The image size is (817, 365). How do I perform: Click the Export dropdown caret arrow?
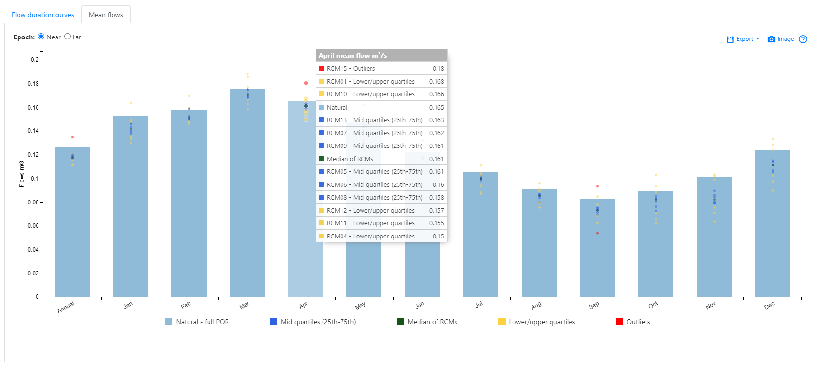(x=758, y=39)
